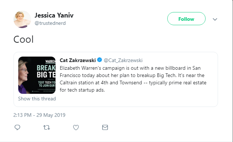The height and width of the screenshot is (142, 233).
Task: Click the tweet text 'Cool'
Action: point(23,39)
